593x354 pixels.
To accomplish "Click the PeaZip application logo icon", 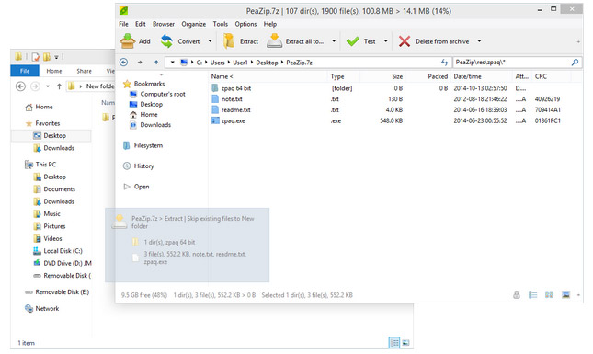I will (x=124, y=11).
